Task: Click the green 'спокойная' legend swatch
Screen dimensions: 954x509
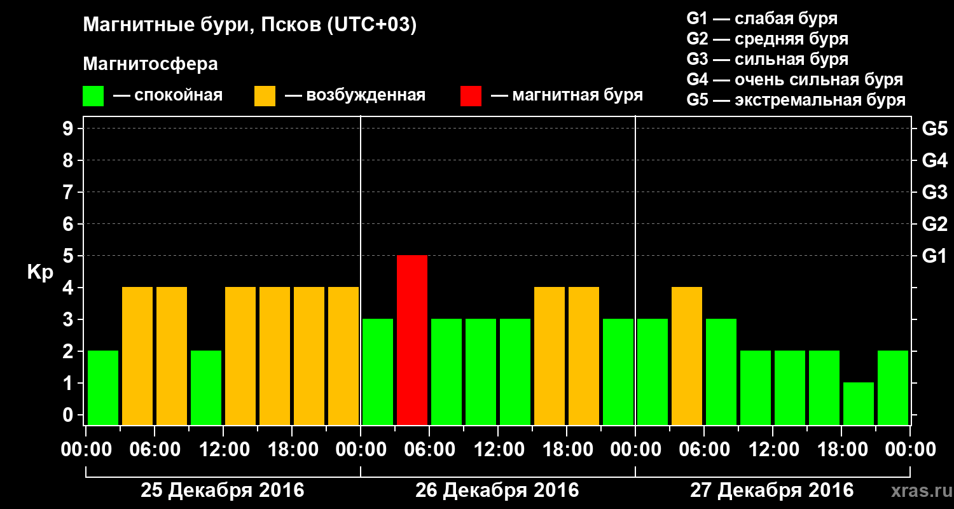Action: [93, 96]
